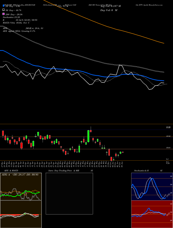Click the 10.92 price axis label
Image resolution: width=173 pixels, height=228 pixels.
tap(169, 136)
